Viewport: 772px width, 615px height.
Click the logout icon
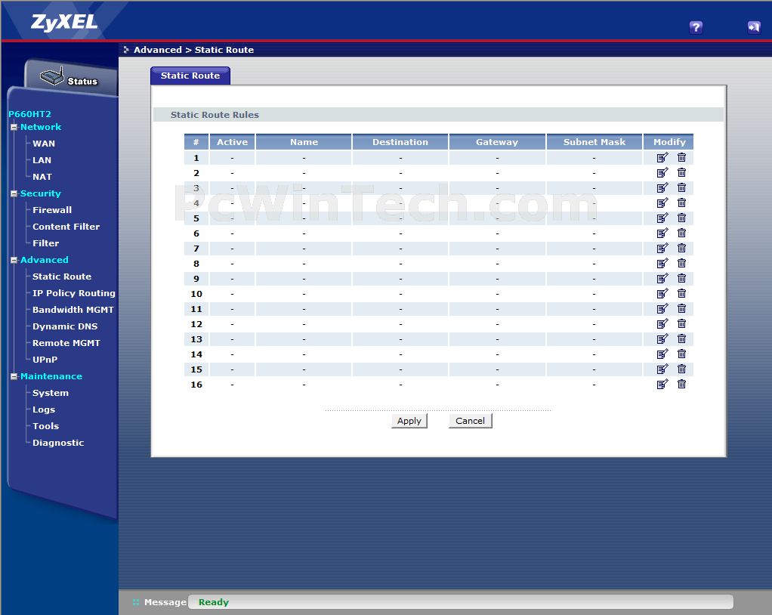tap(754, 27)
